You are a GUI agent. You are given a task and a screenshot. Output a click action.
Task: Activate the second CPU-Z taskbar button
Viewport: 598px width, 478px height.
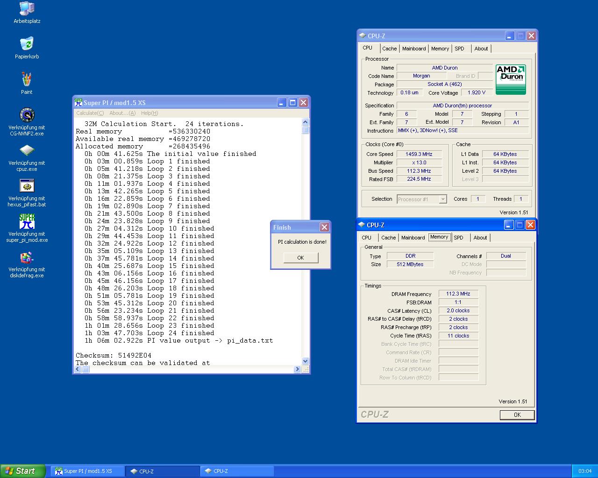point(237,471)
